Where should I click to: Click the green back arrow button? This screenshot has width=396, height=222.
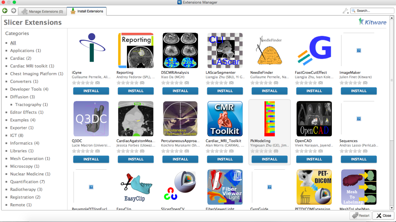pos(5,11)
